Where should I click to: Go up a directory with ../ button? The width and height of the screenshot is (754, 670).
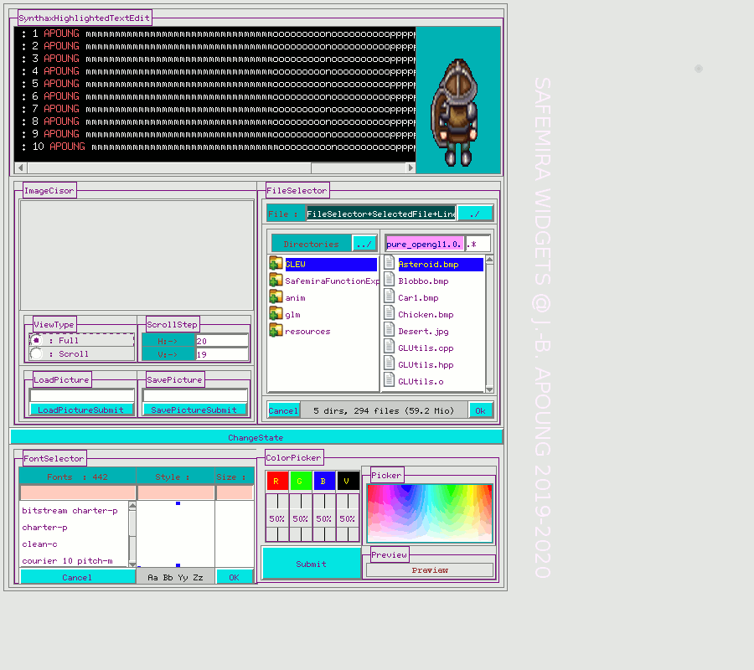tap(364, 244)
